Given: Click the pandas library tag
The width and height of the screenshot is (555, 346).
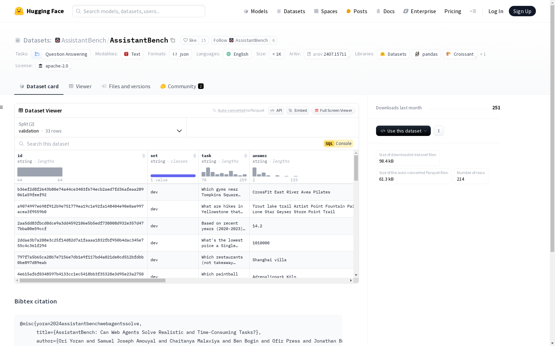Looking at the screenshot, I should 426,54.
